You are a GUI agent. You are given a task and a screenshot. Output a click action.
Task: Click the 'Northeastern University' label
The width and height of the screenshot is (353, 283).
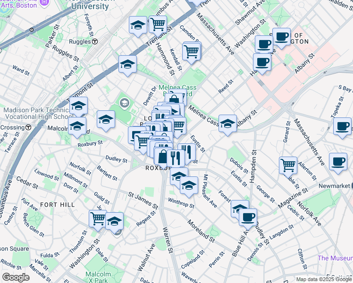90,5
